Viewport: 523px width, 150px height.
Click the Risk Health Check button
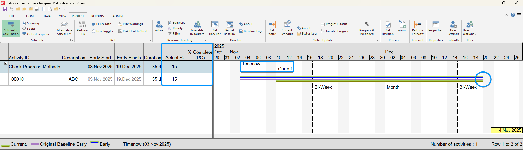point(133,31)
